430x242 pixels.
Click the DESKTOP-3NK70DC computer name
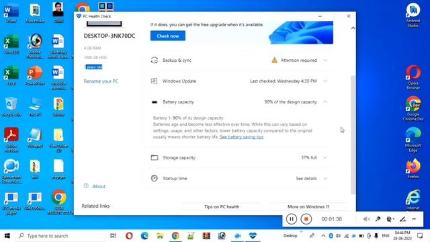click(x=110, y=36)
